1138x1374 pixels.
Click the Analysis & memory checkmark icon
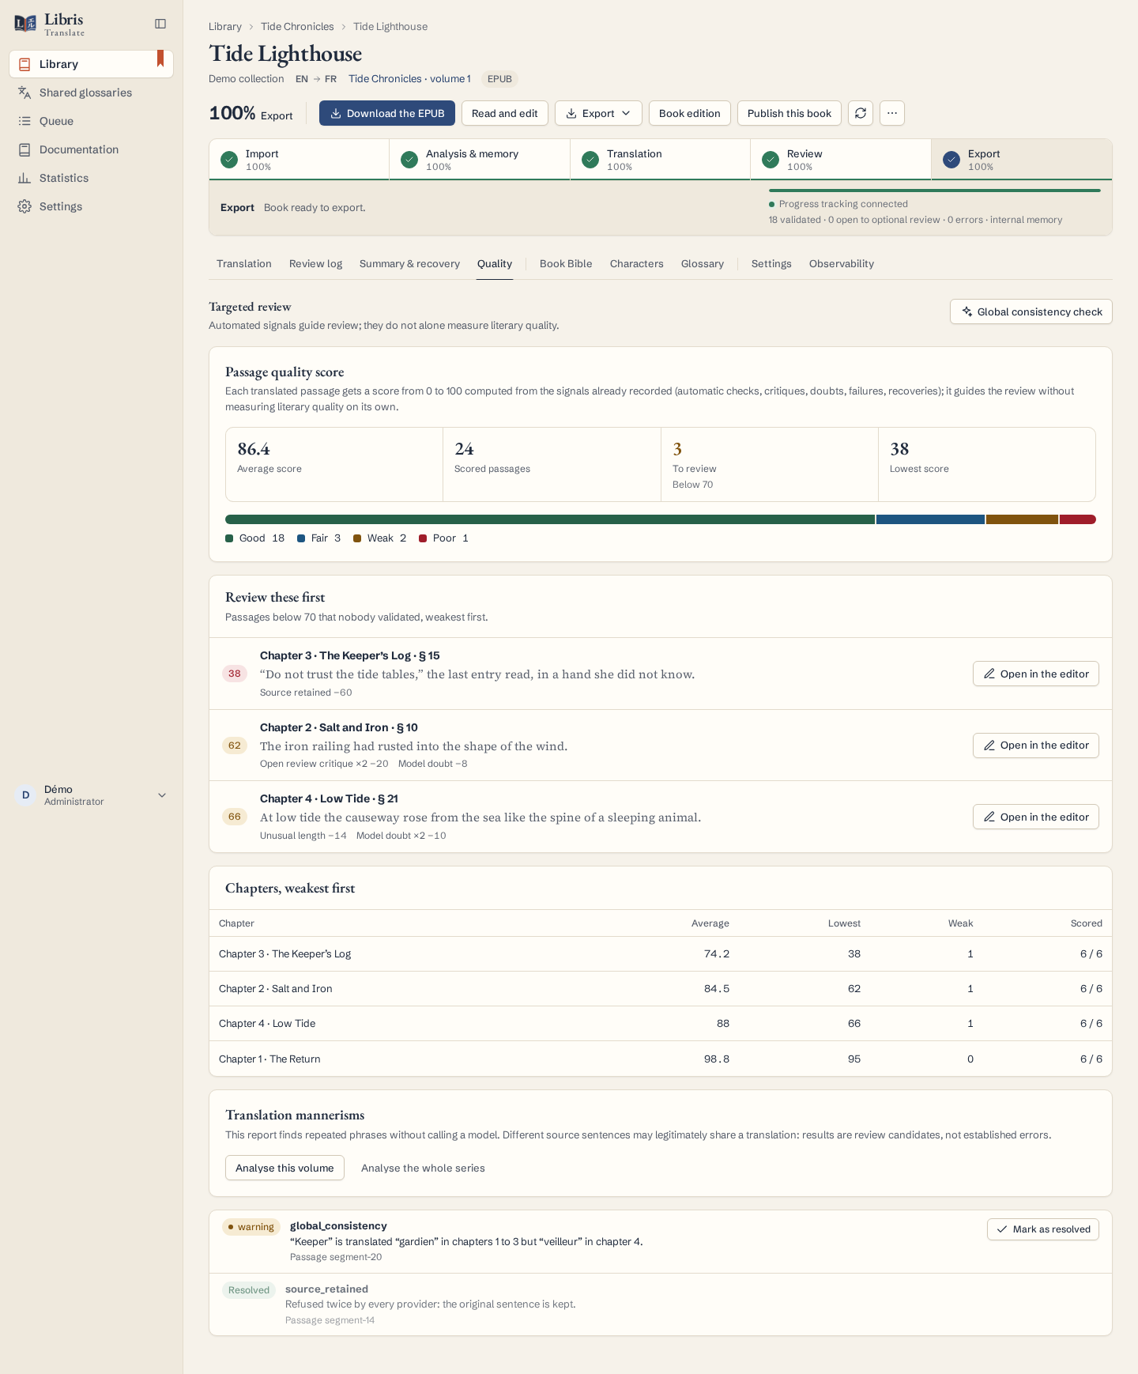point(409,160)
